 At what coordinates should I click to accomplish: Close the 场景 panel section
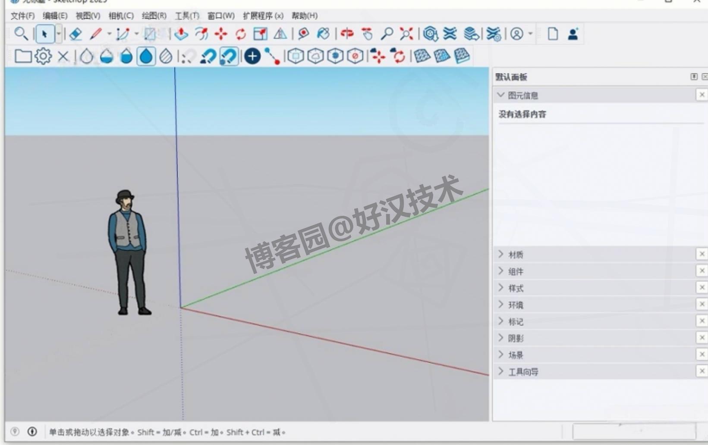pos(702,354)
